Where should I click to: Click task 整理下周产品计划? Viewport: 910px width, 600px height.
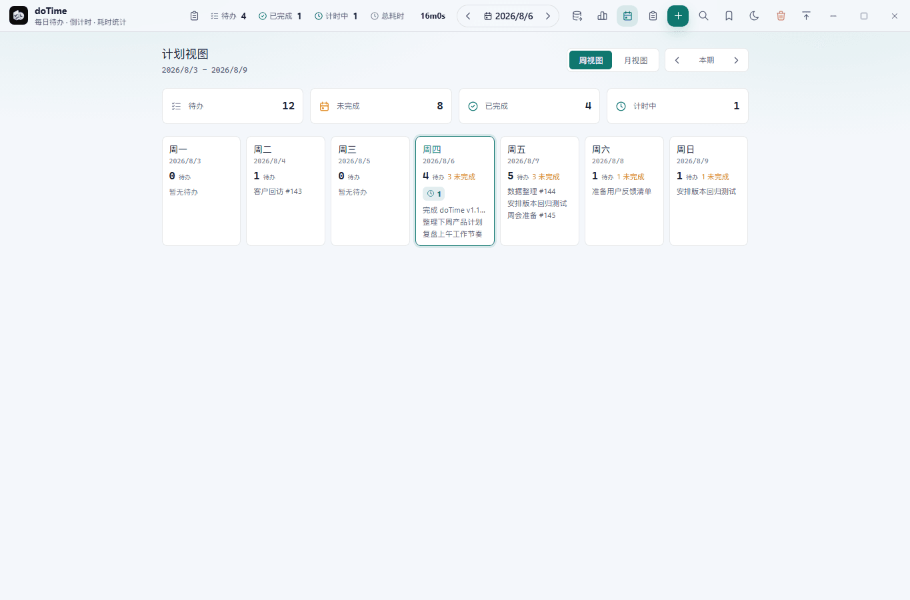(x=453, y=222)
